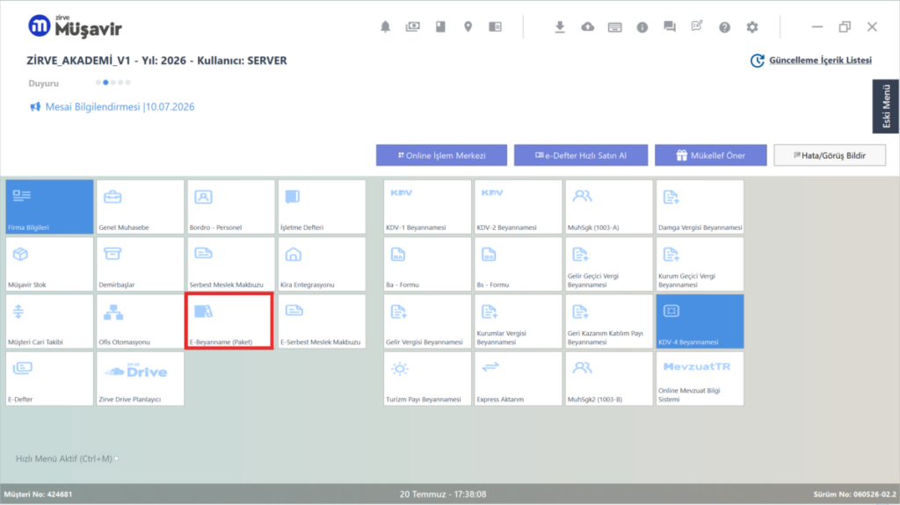Viewport: 900px width, 505px height.
Task: Open the side panel layout icon
Action: [496, 27]
